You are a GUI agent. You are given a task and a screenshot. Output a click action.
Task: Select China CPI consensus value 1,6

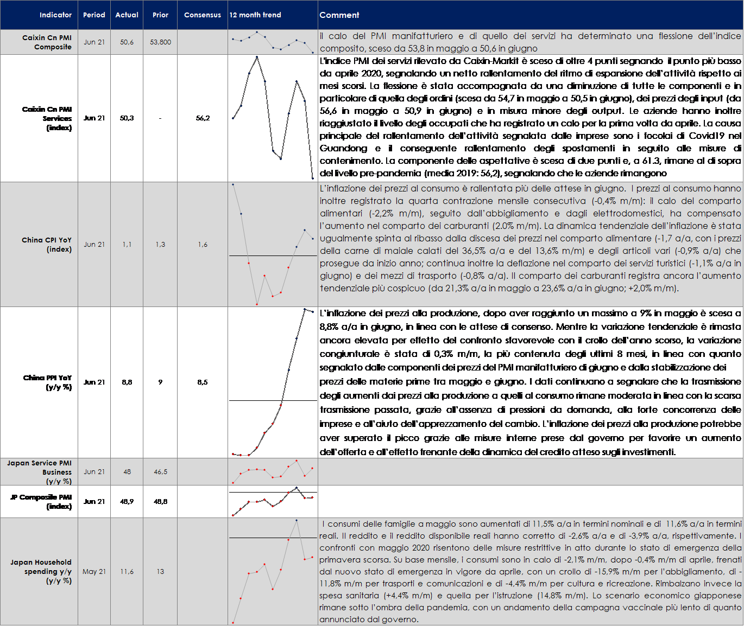(x=203, y=245)
